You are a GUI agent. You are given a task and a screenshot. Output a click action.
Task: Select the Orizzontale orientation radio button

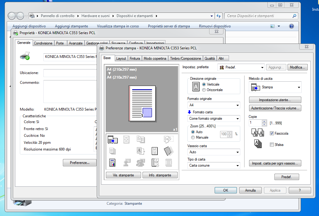[x=204, y=90]
